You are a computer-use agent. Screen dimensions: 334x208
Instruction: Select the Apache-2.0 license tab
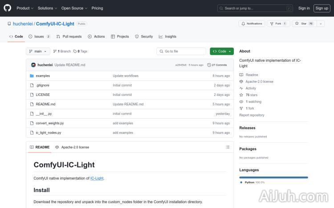(x=72, y=147)
